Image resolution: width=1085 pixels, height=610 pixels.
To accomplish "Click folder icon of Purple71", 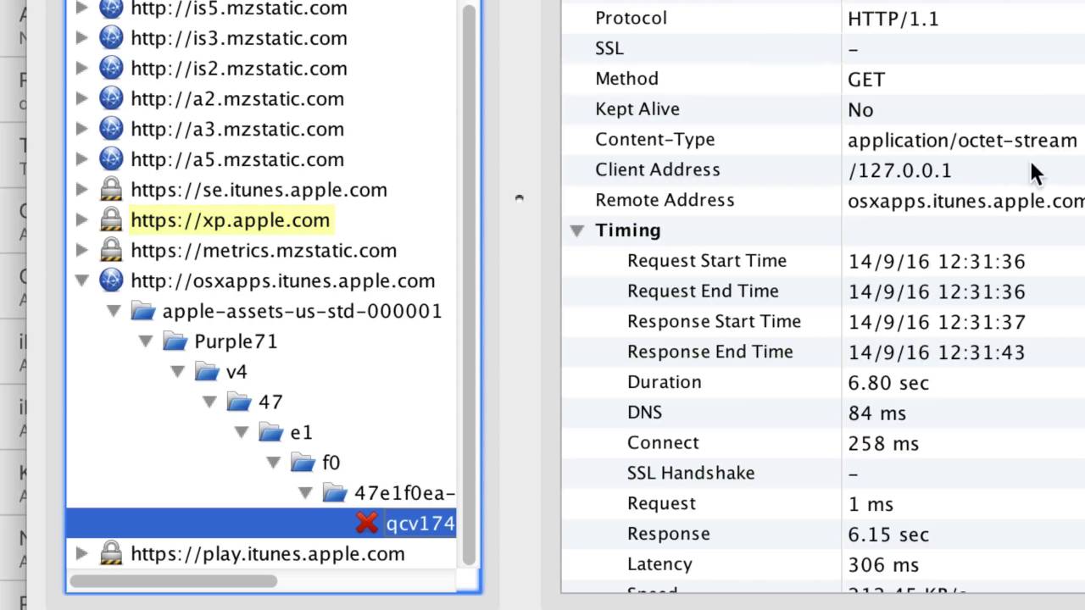I will click(x=175, y=341).
